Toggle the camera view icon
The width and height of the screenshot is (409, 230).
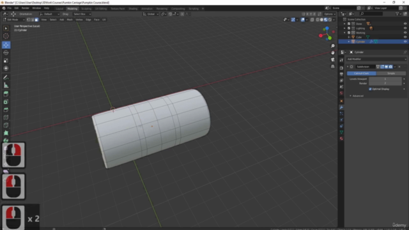pos(332,59)
